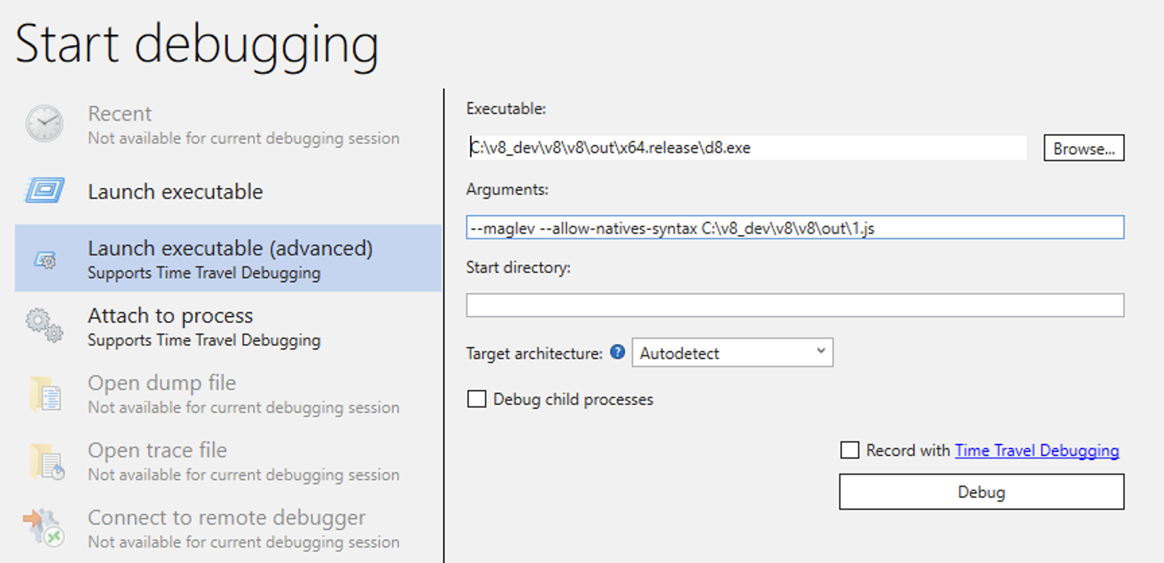Click the Attach to process gears icon

(x=44, y=325)
